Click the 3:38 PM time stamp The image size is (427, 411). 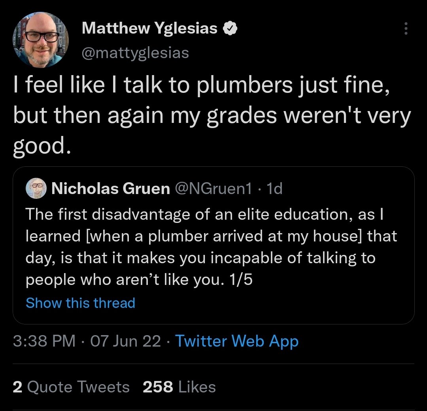44,341
